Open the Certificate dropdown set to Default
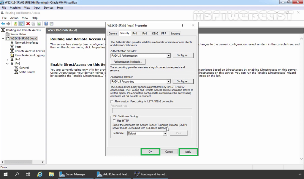 pyautogui.click(x=165, y=134)
